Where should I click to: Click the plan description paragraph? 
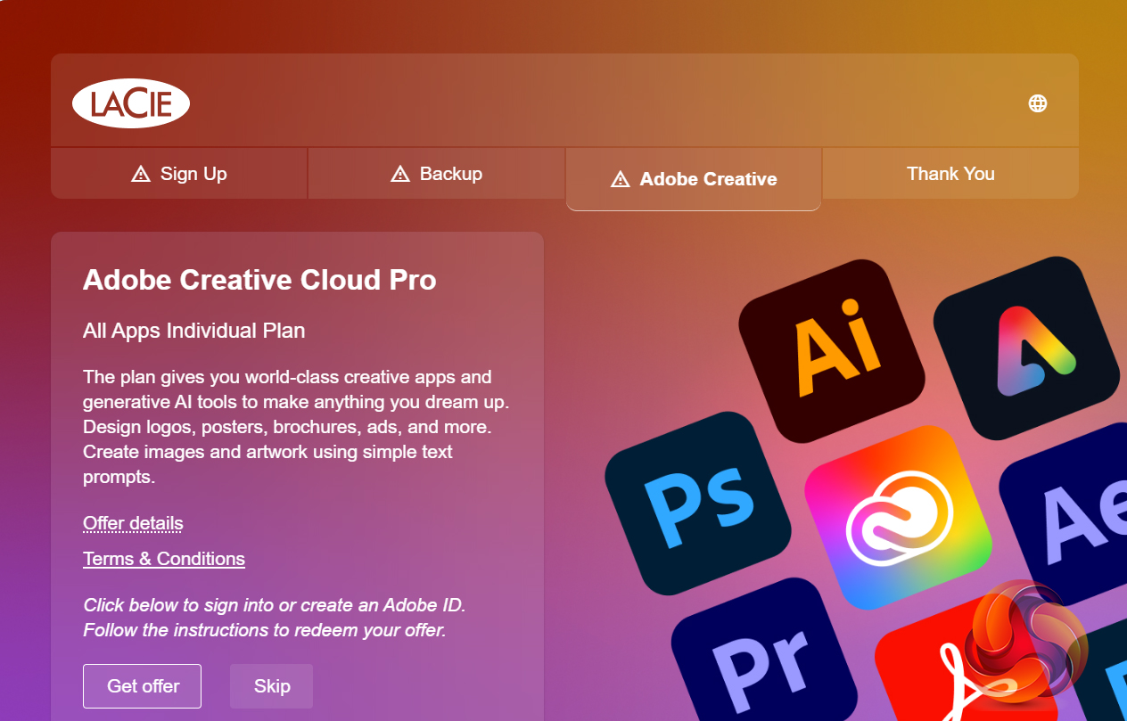point(297,427)
